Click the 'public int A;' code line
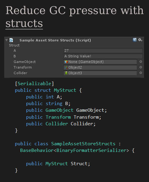This screenshot has width=149, height=182. click(44, 97)
